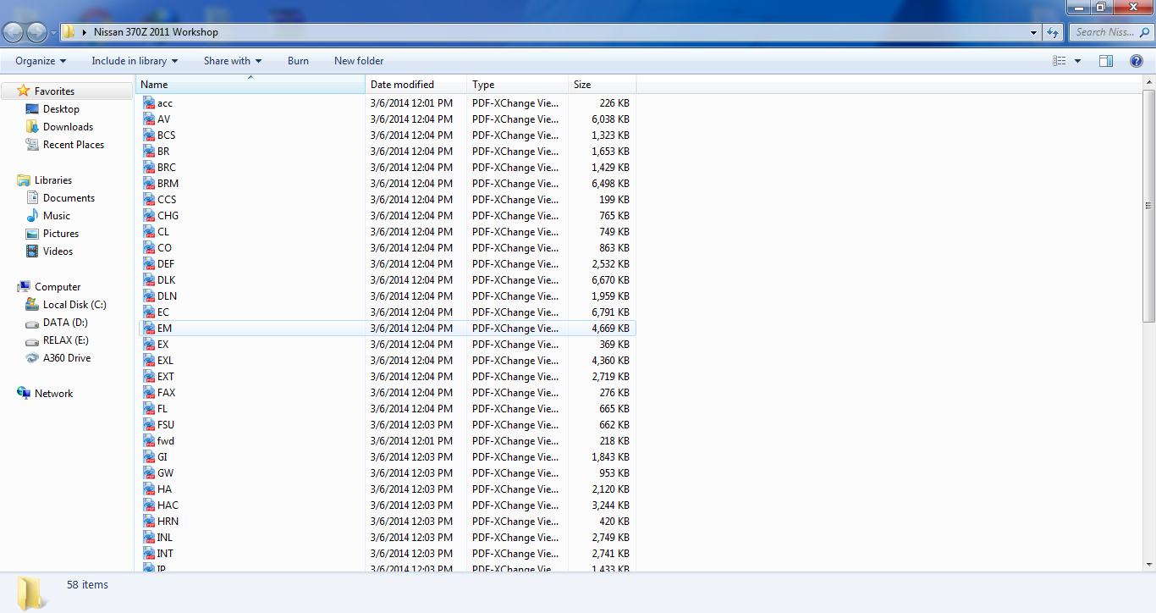Viewport: 1156px width, 613px height.
Task: Open the Organize menu
Action: tap(41, 61)
